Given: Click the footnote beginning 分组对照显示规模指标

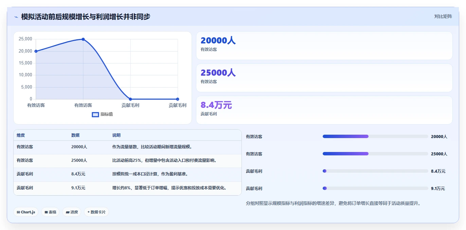Looking at the screenshot, I should [x=333, y=203].
